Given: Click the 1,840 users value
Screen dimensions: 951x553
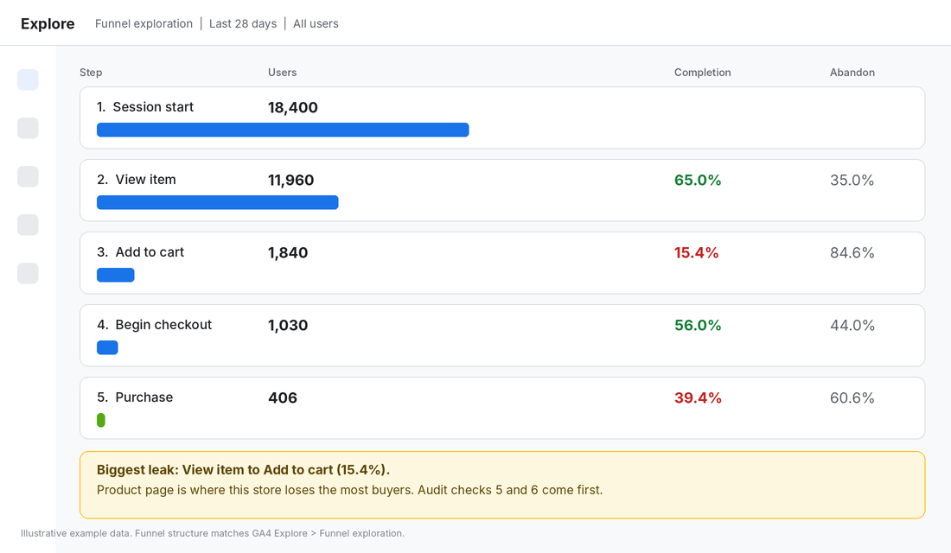Looking at the screenshot, I should (x=288, y=253).
